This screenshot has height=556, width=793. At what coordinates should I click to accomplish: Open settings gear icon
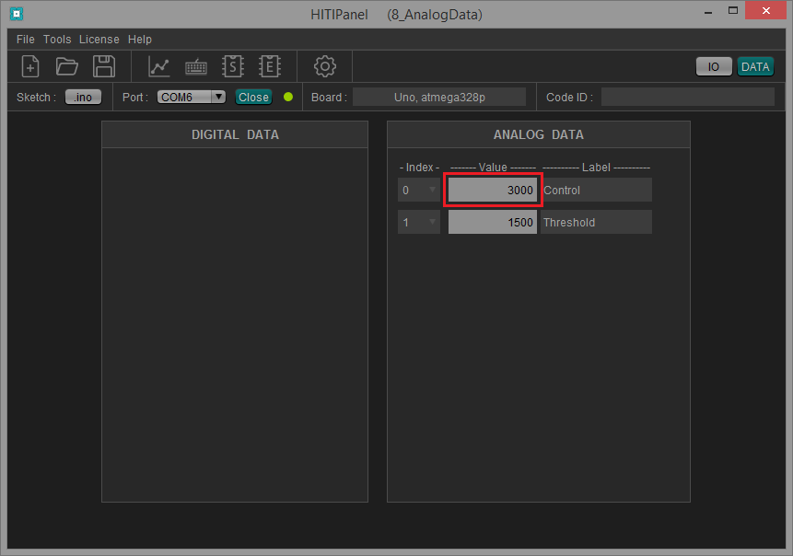(x=325, y=66)
